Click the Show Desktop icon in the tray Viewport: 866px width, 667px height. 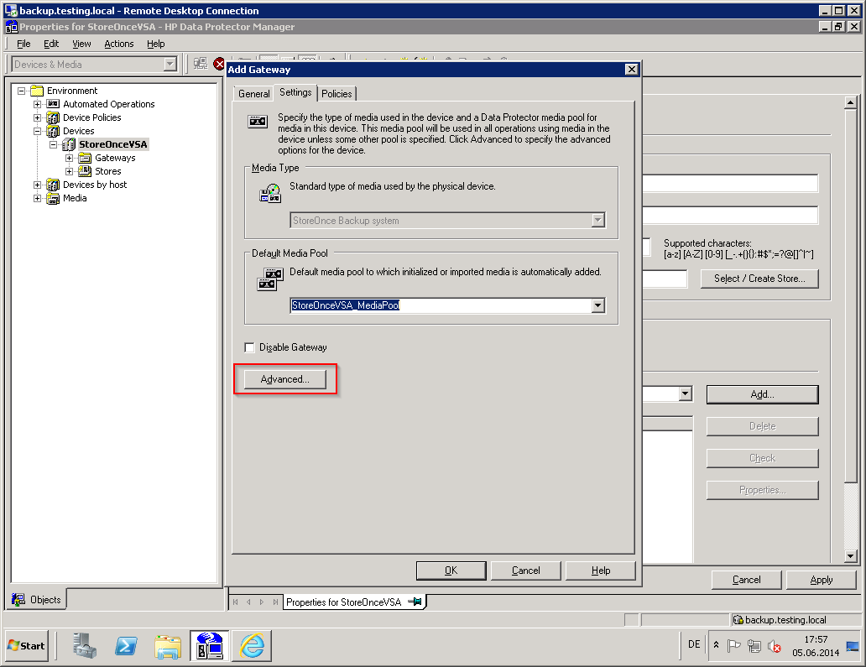click(853, 646)
